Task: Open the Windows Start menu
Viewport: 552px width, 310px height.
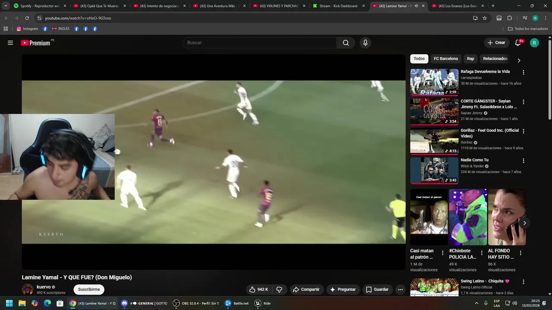Action: click(9, 303)
